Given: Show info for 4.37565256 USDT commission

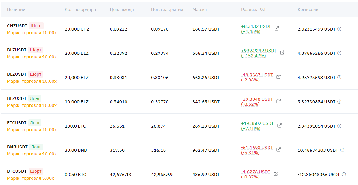Looking at the screenshot, I should point(339,53).
